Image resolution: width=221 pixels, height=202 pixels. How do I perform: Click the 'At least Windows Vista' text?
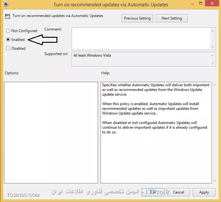[x=92, y=55]
